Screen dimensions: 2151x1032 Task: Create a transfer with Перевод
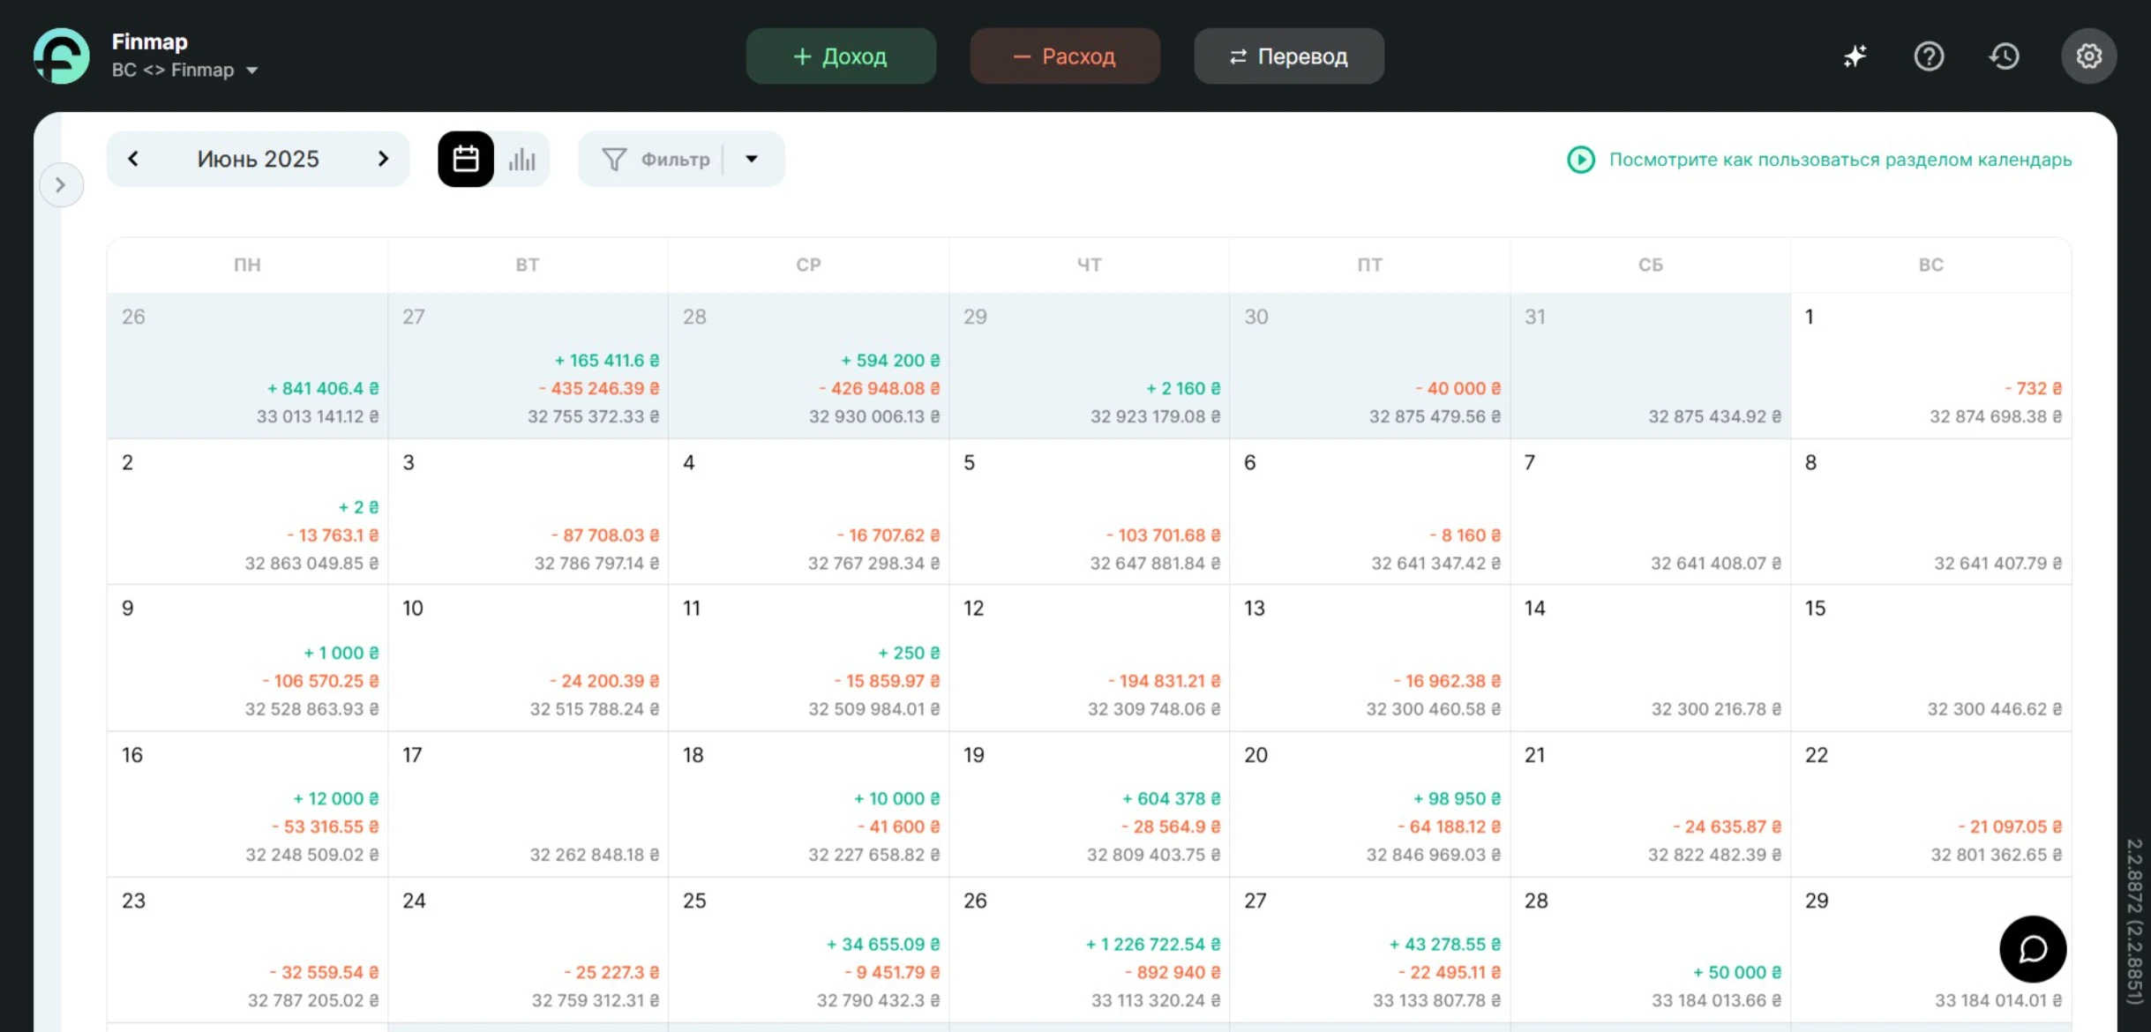point(1289,56)
